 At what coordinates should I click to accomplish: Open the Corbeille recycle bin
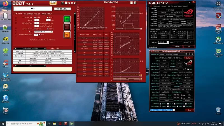coord(218,111)
